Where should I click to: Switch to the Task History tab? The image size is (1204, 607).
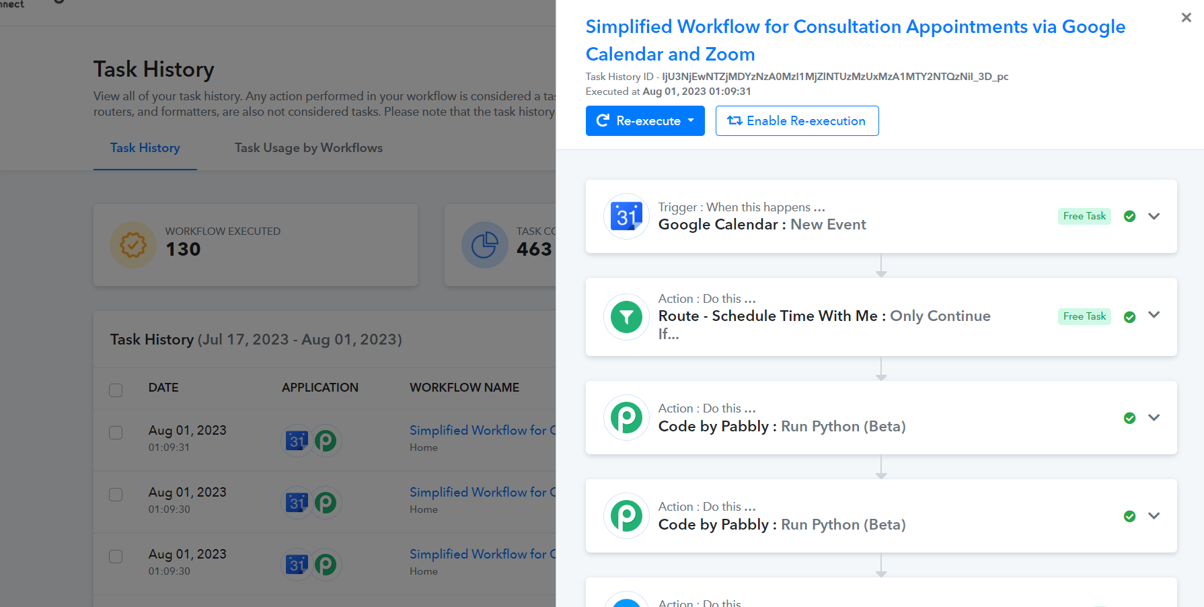145,147
